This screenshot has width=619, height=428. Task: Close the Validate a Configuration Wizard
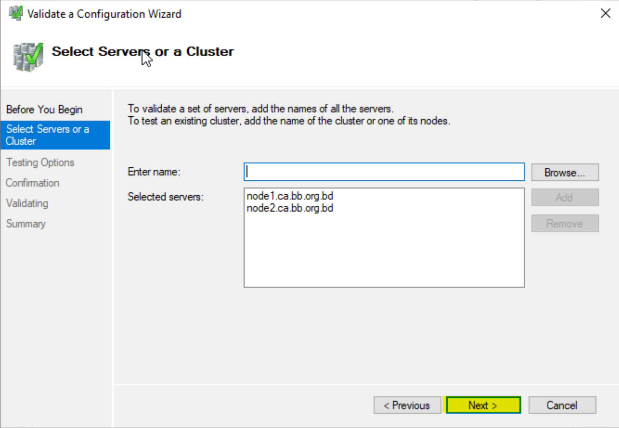(605, 13)
